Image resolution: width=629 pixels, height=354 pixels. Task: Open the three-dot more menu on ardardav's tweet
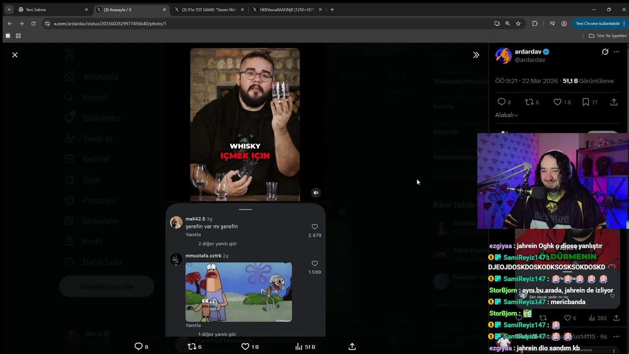[616, 52]
